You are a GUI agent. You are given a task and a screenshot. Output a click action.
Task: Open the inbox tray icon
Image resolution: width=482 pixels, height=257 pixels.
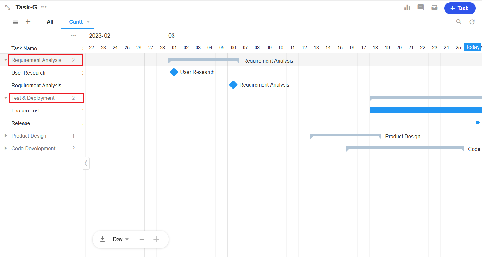434,8
